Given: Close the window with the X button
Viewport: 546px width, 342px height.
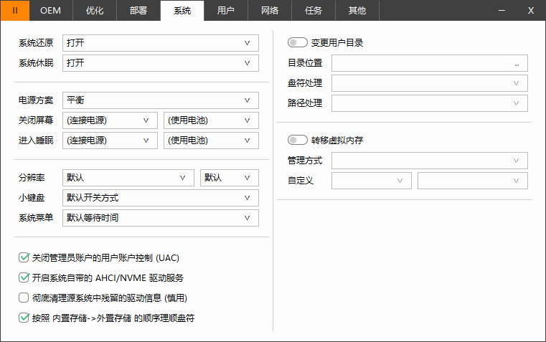Looking at the screenshot, I should [530, 10].
